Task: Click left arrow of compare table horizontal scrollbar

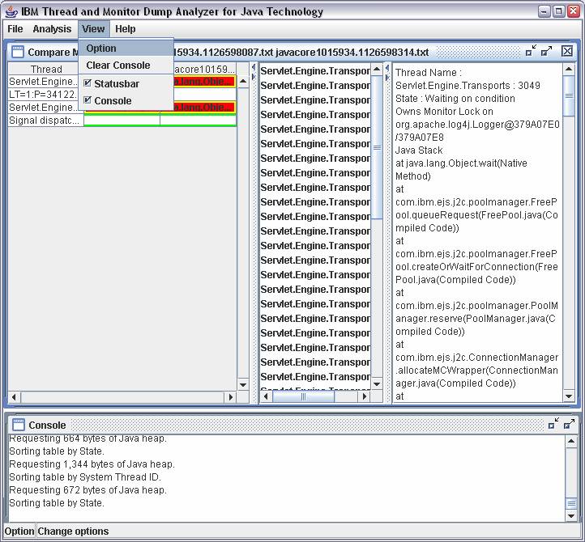Action: 14,397
